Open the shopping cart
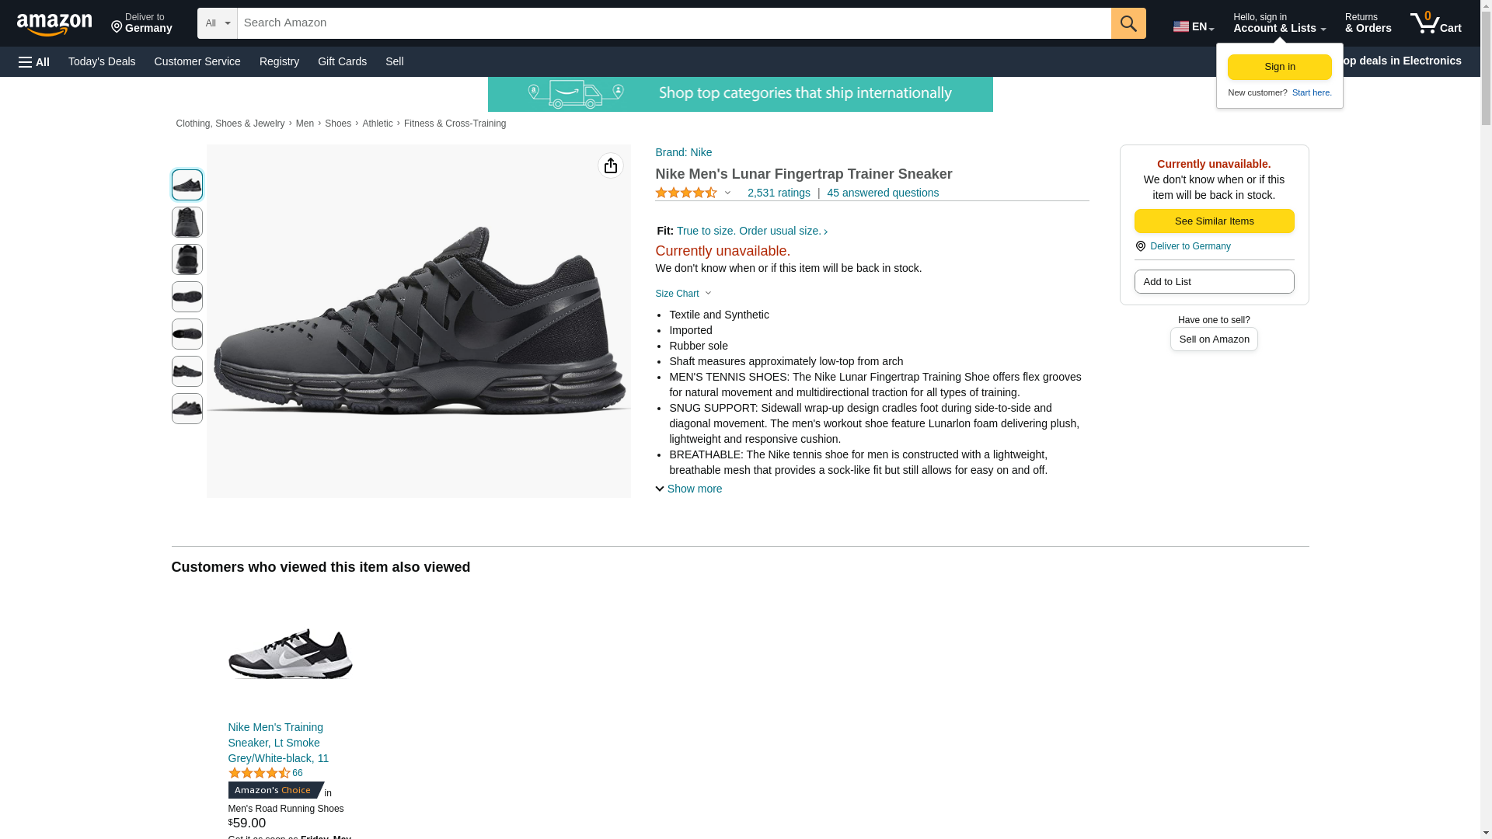This screenshot has width=1492, height=839. pos(1435,23)
